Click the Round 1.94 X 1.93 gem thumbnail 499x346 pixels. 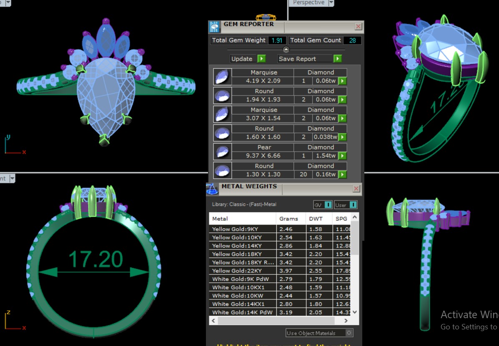(x=222, y=96)
